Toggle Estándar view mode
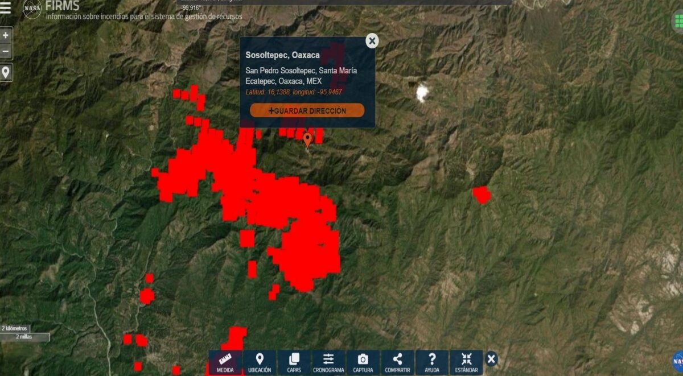 click(x=466, y=362)
